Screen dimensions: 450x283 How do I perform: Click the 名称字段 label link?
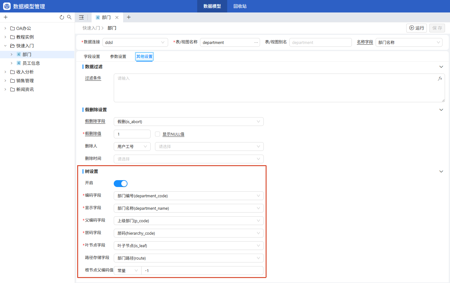365,42
